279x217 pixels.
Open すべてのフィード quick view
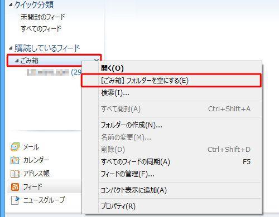(x=41, y=29)
